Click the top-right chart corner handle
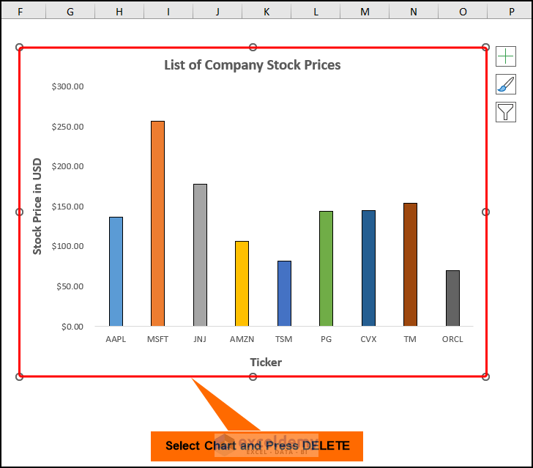533x468 pixels. 485,47
